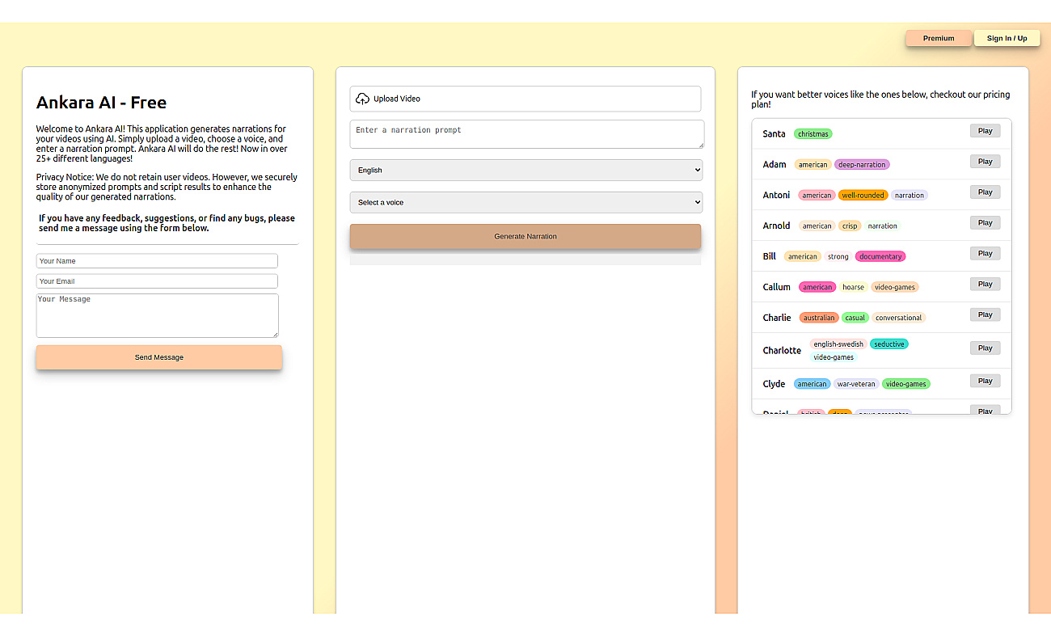Viewport: 1051px width, 637px height.
Task: Click the voice name Clyde
Action: (774, 384)
